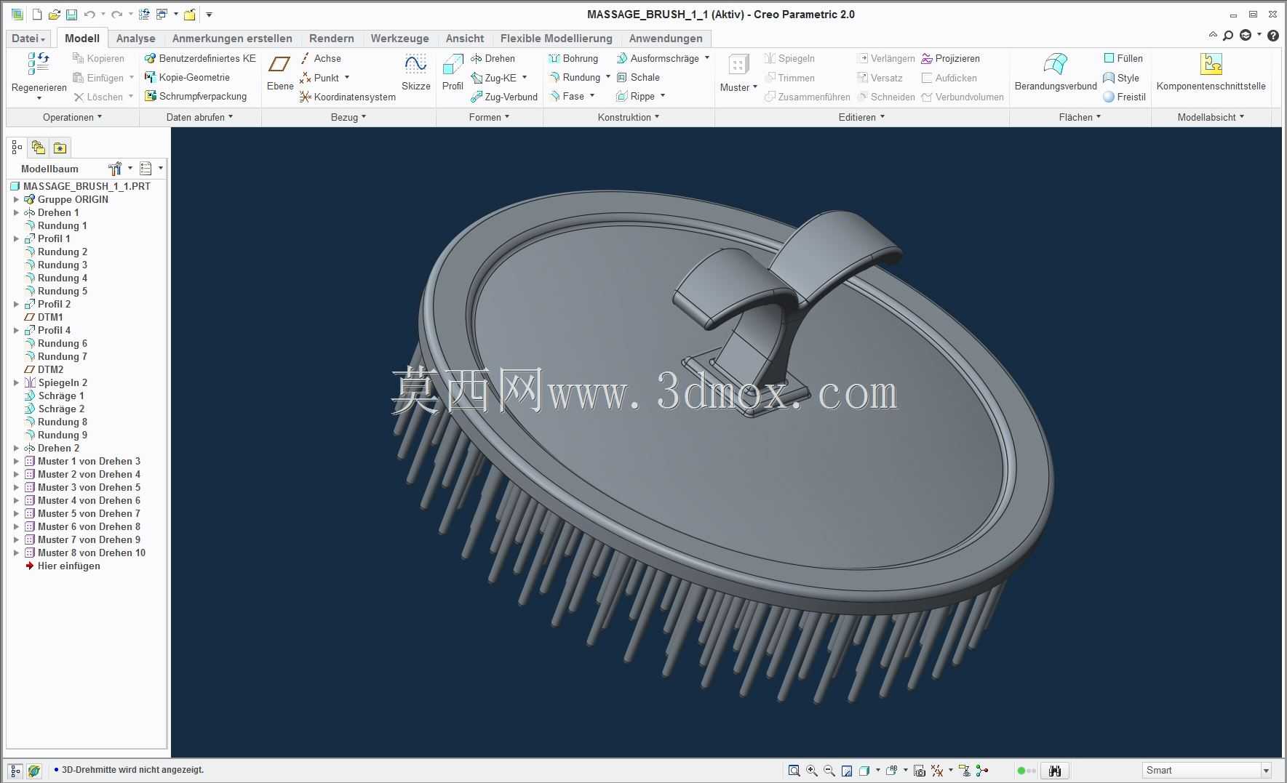Viewport: 1287px width, 783px height.
Task: Click the Freistil button
Action: click(1124, 97)
